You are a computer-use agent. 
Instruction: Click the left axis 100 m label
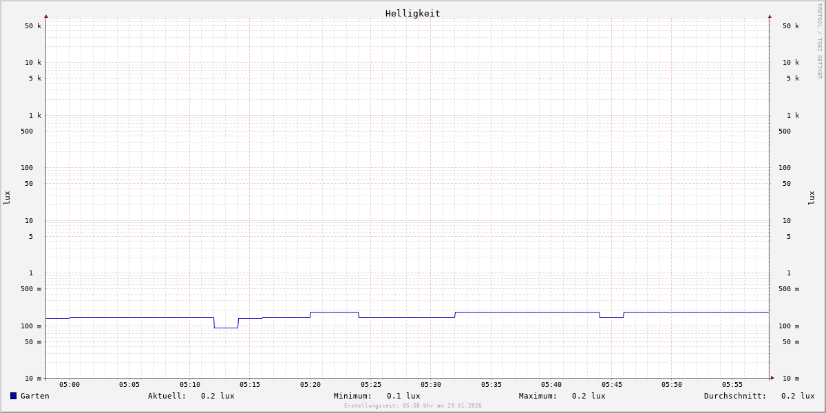pyautogui.click(x=31, y=326)
